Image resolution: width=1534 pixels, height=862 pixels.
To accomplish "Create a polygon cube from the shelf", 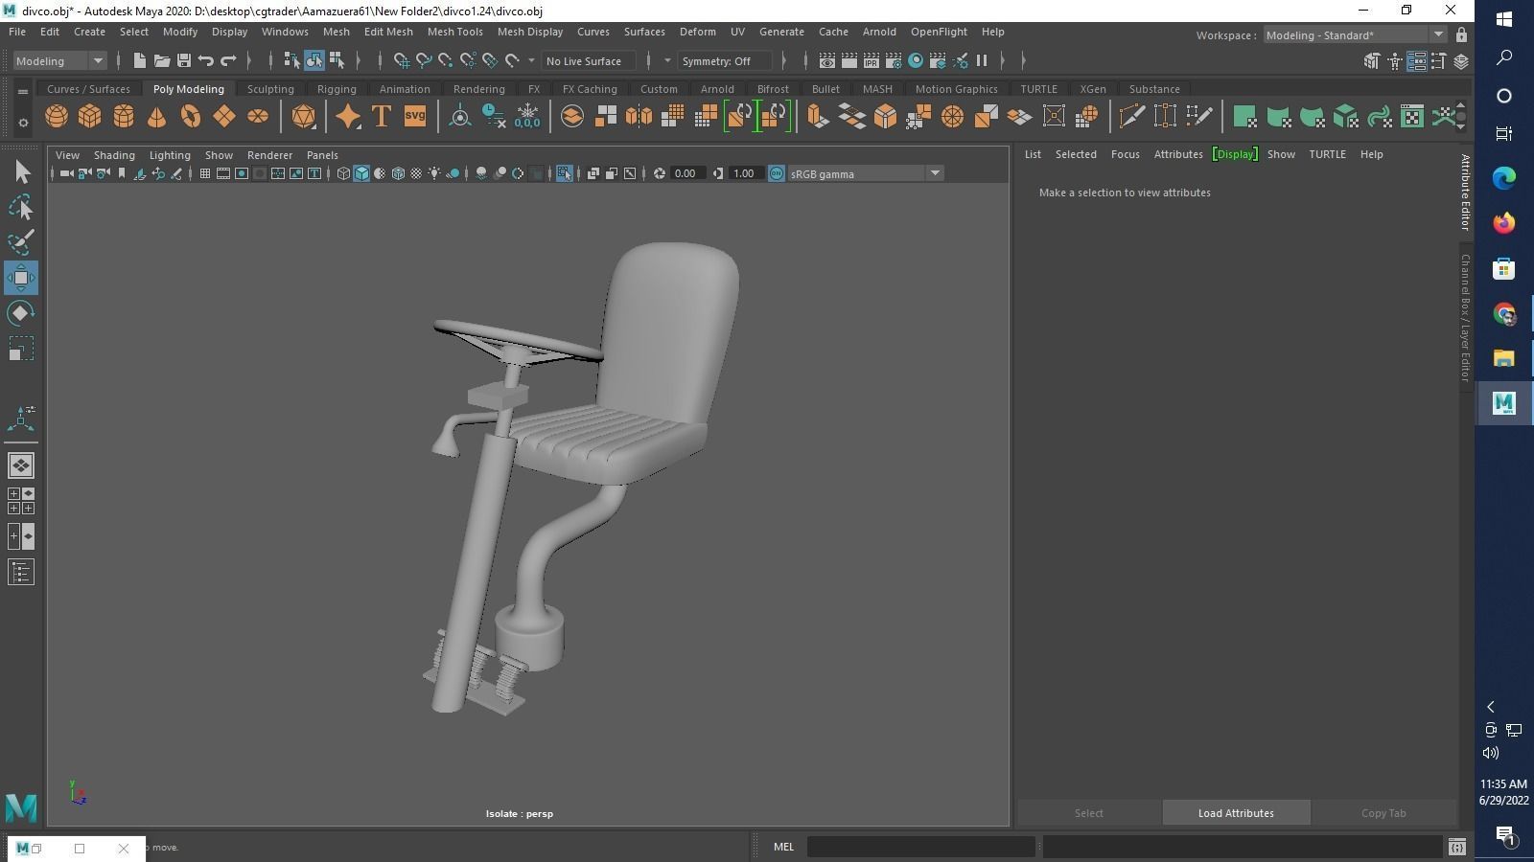I will [x=90, y=117].
